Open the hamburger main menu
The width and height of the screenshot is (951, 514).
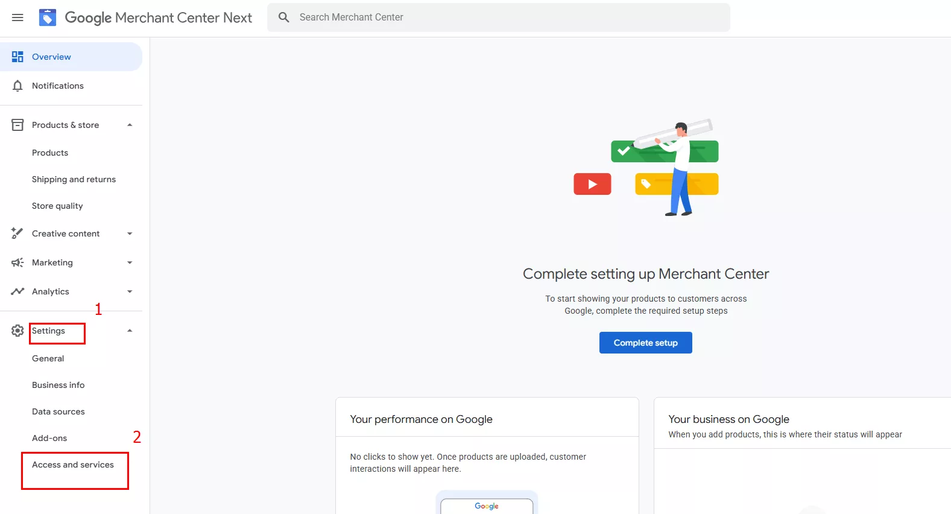pyautogui.click(x=17, y=17)
